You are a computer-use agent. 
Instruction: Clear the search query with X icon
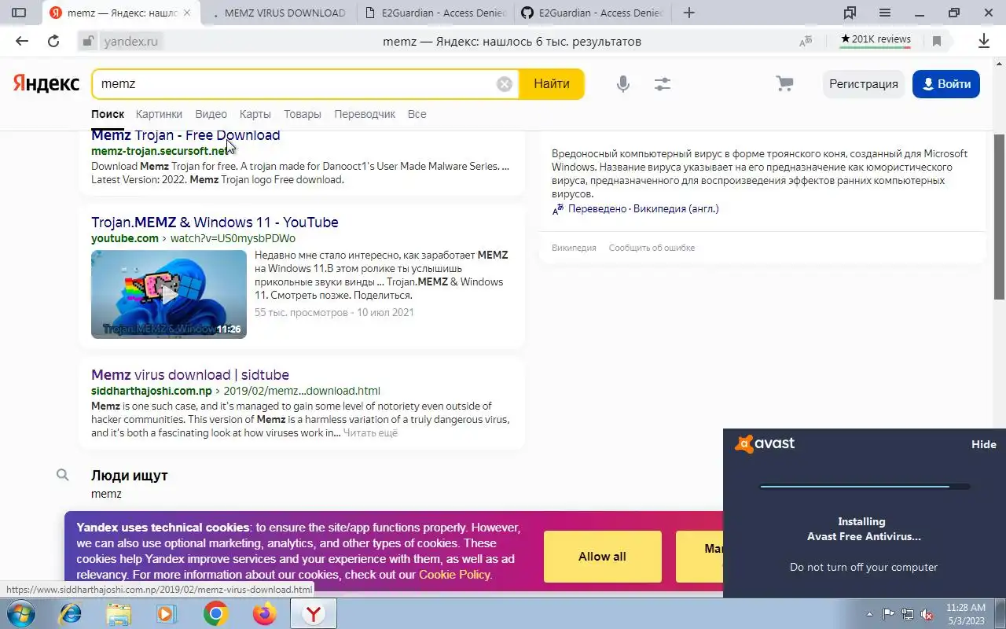pos(505,84)
